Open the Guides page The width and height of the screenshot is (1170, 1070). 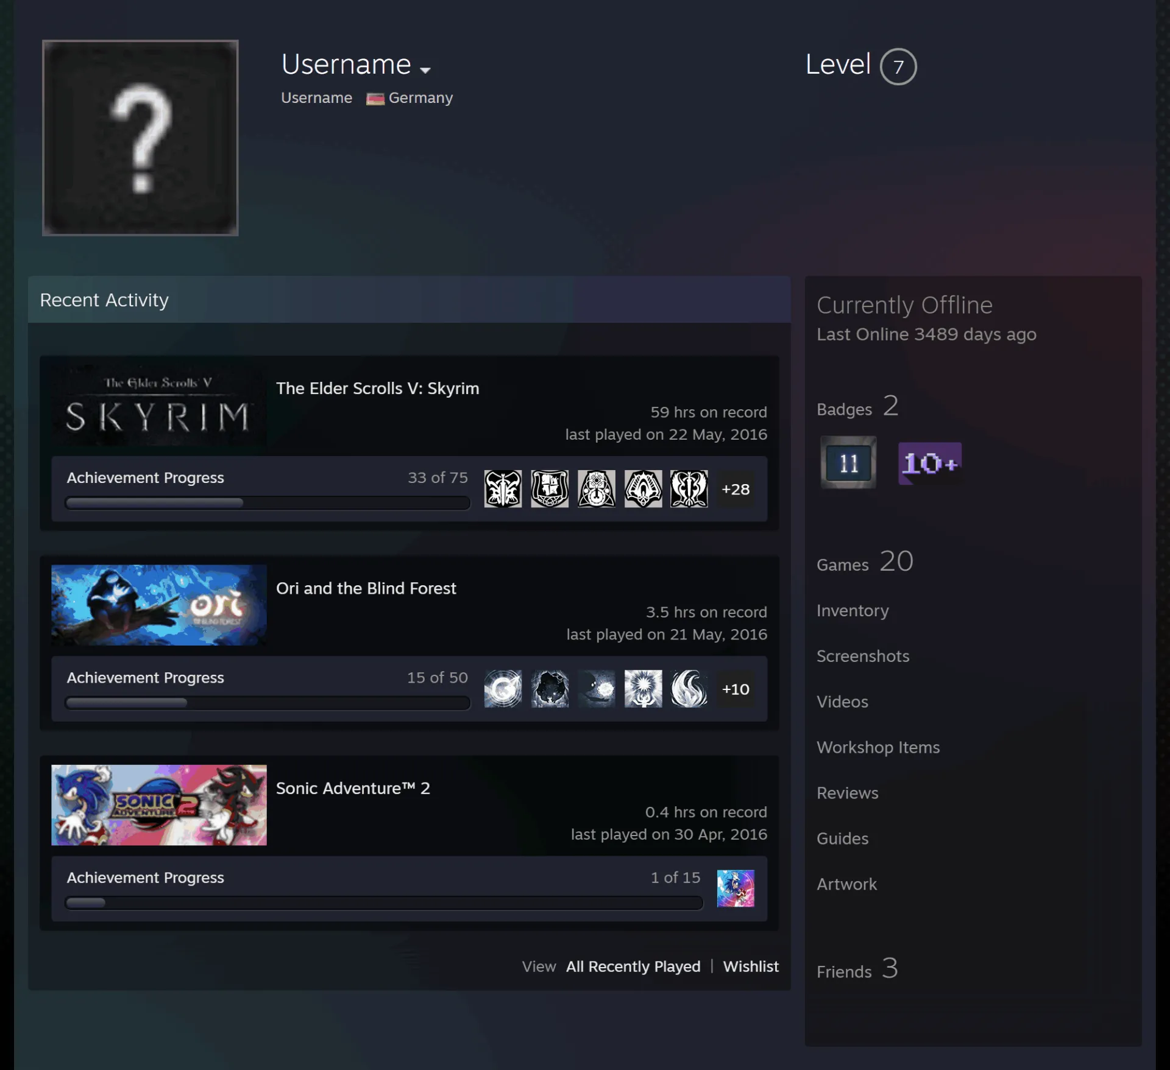[842, 839]
